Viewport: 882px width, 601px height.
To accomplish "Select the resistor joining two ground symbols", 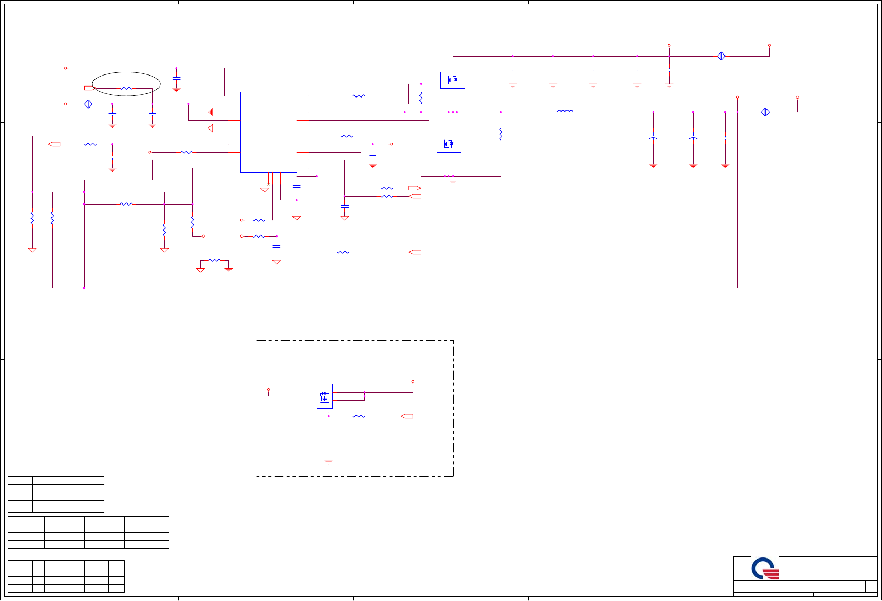I will pos(215,260).
